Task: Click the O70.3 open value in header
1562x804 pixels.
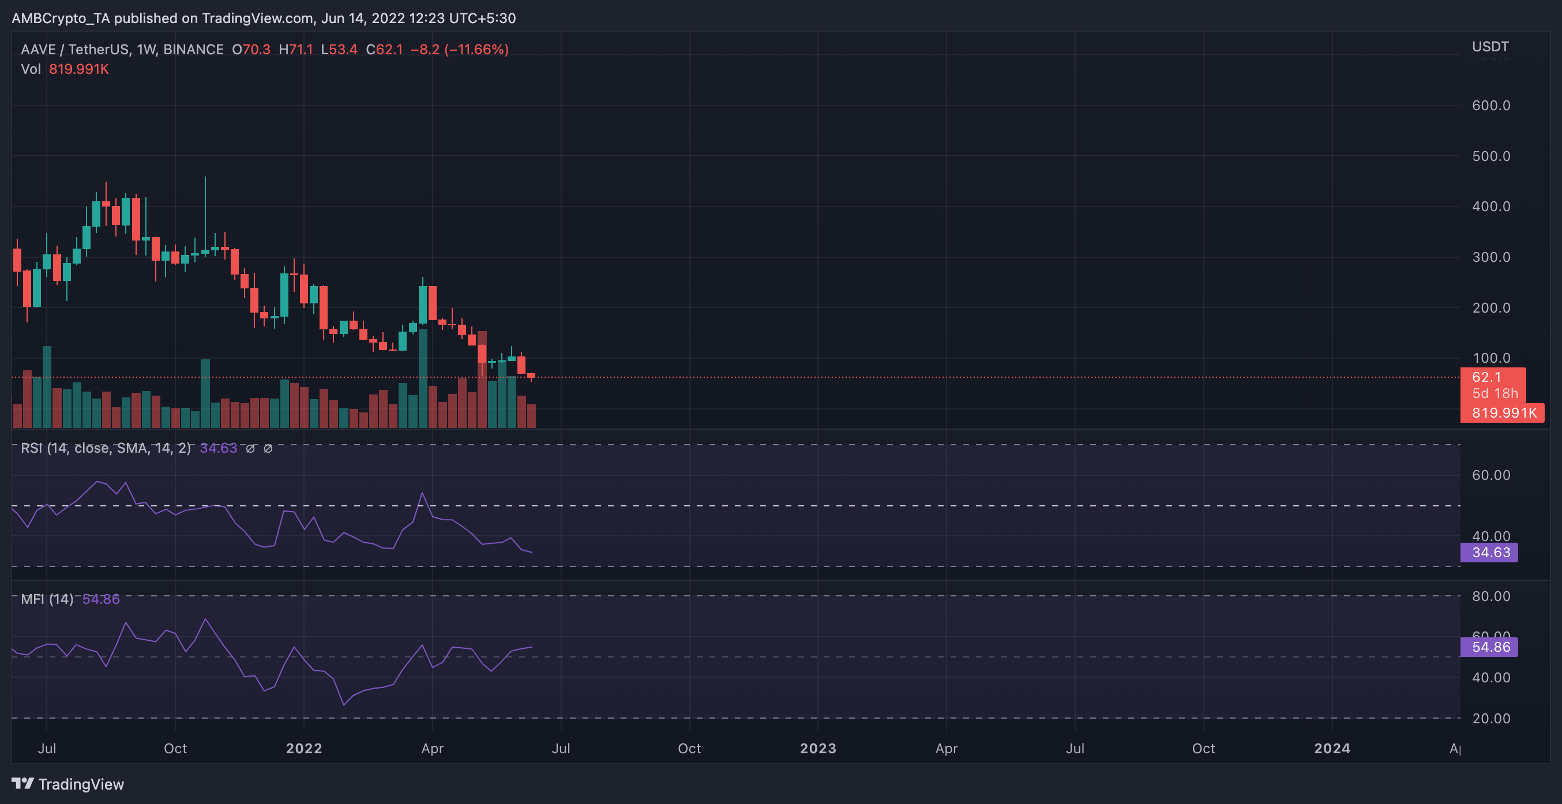Action: tap(251, 50)
